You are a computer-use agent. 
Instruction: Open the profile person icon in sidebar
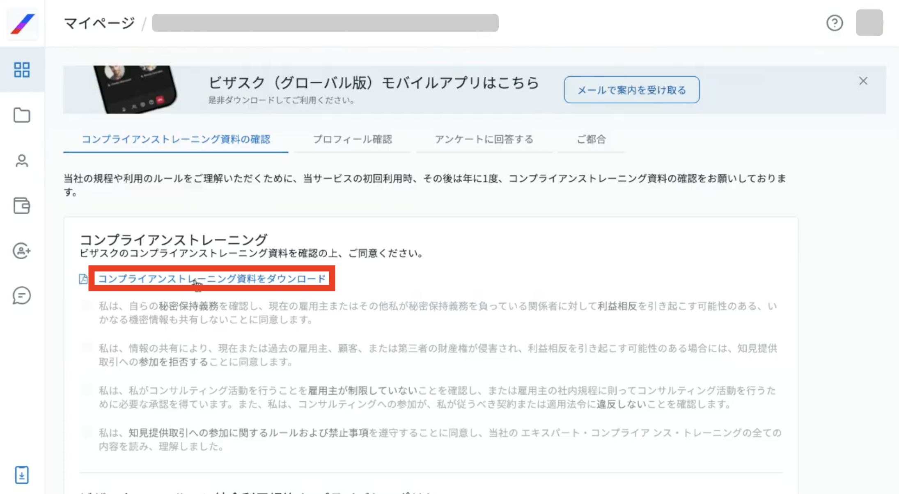coord(22,160)
